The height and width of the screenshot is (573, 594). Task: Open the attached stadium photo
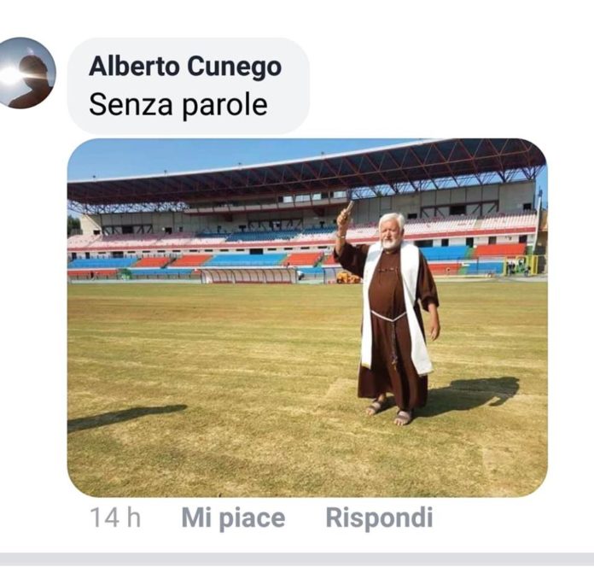click(307, 318)
